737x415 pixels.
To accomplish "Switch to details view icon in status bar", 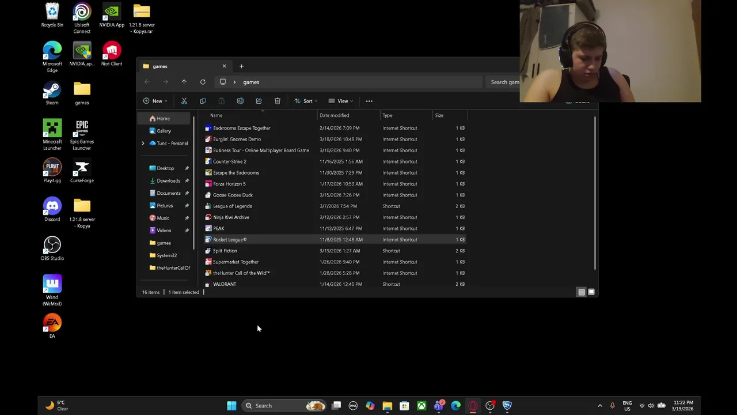I will [582, 292].
